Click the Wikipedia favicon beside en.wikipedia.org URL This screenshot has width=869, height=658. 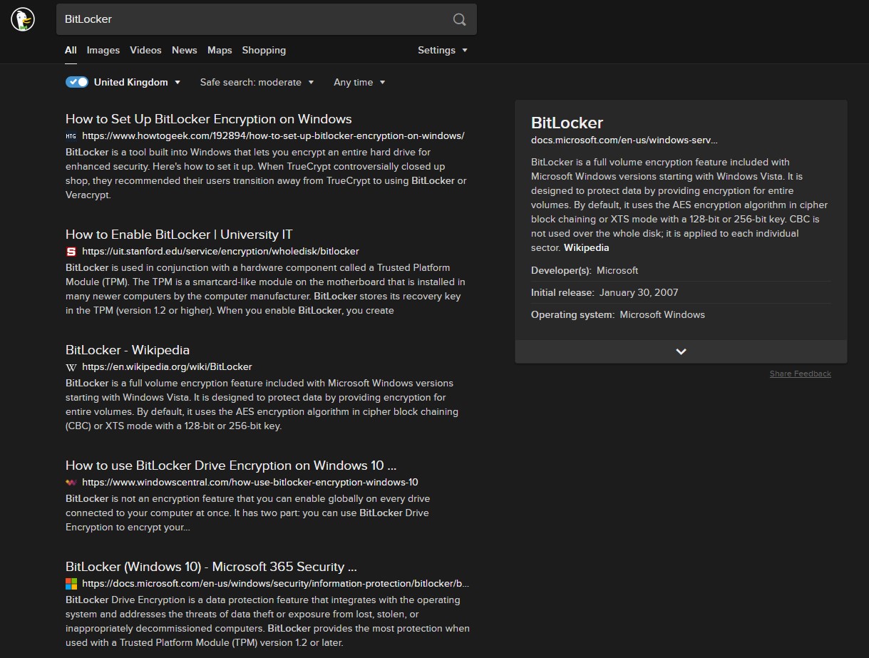point(71,366)
